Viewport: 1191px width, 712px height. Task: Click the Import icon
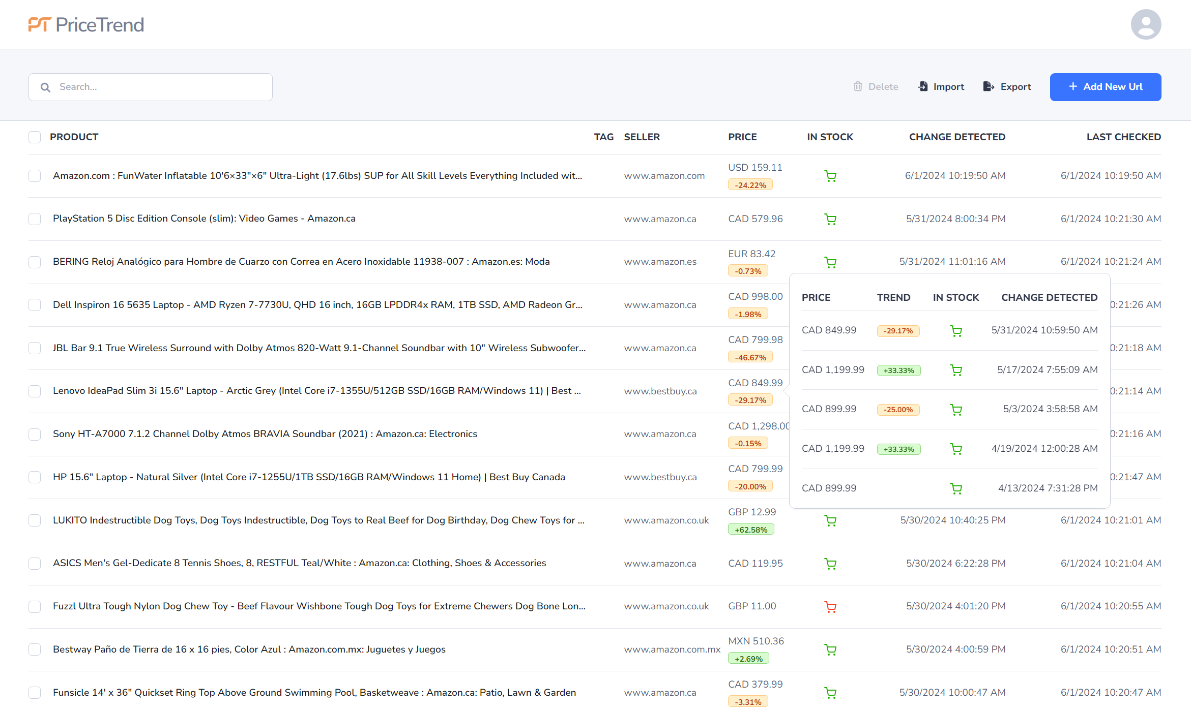point(923,86)
